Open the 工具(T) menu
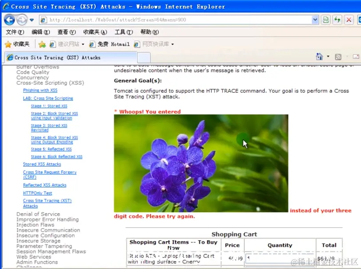361x269 pixels. (124, 32)
